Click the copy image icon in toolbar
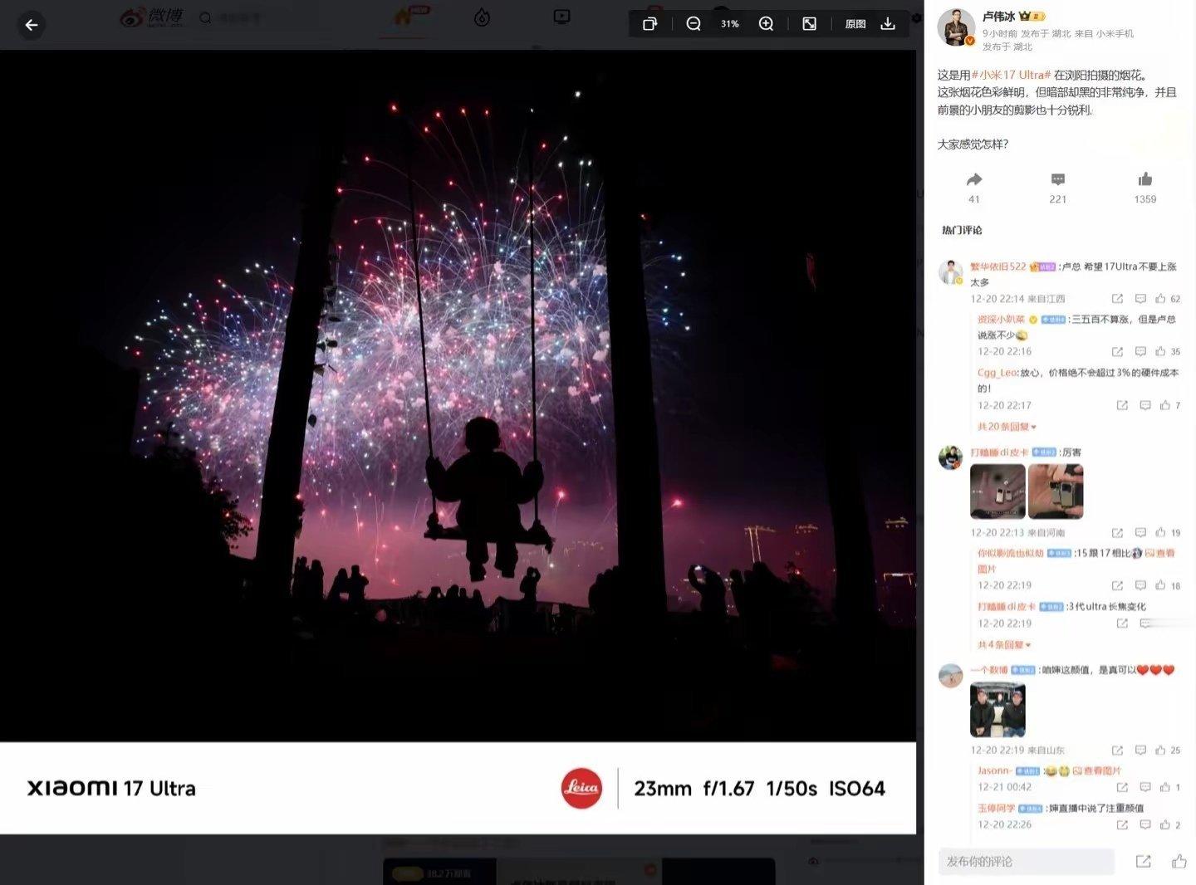 (x=650, y=24)
